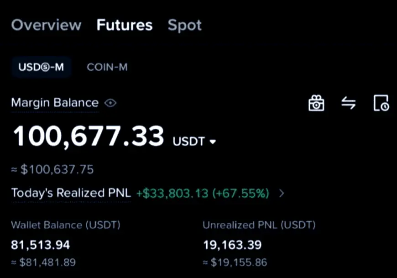Expand Today's Realized PNL chevron arrow
The height and width of the screenshot is (278, 397).
point(282,193)
